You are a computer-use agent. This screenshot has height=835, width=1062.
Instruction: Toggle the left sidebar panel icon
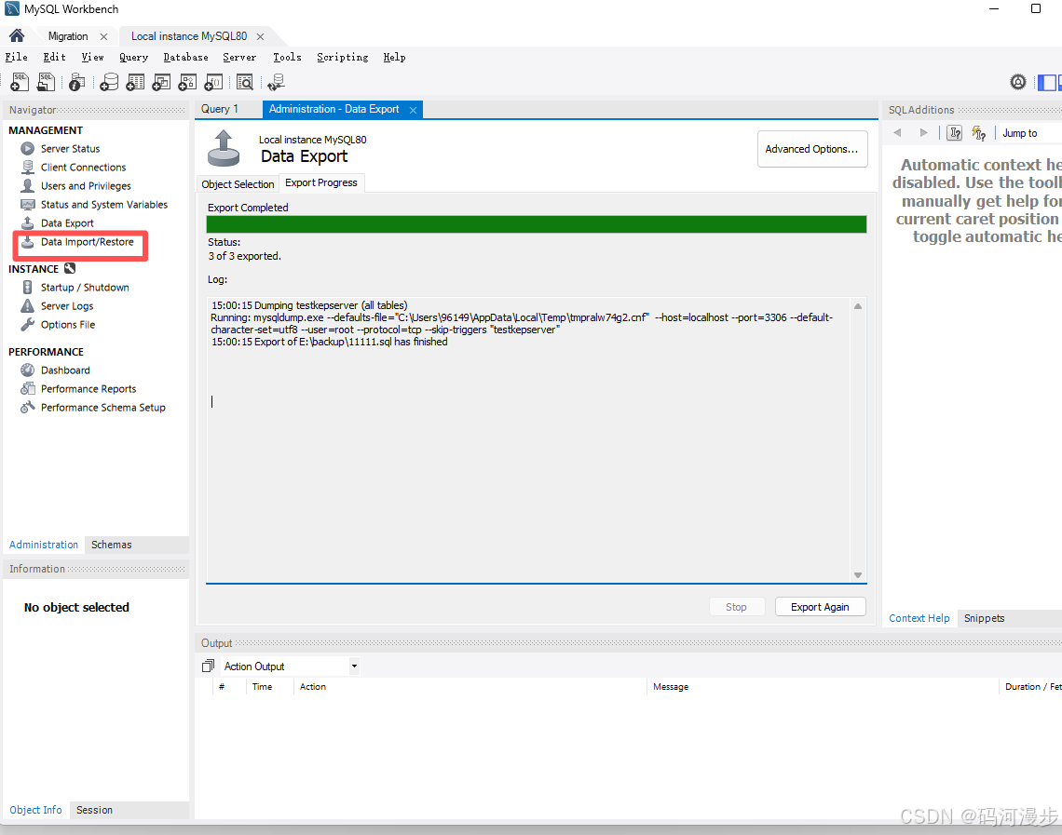[x=1046, y=82]
